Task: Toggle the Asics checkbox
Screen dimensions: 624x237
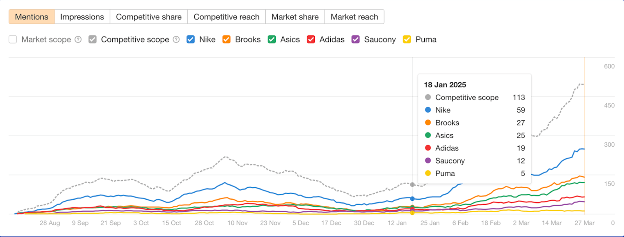Action: (x=272, y=39)
